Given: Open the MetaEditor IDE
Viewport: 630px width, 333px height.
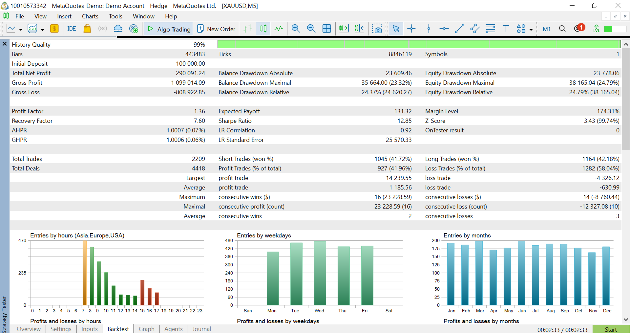Looking at the screenshot, I should click(x=72, y=29).
